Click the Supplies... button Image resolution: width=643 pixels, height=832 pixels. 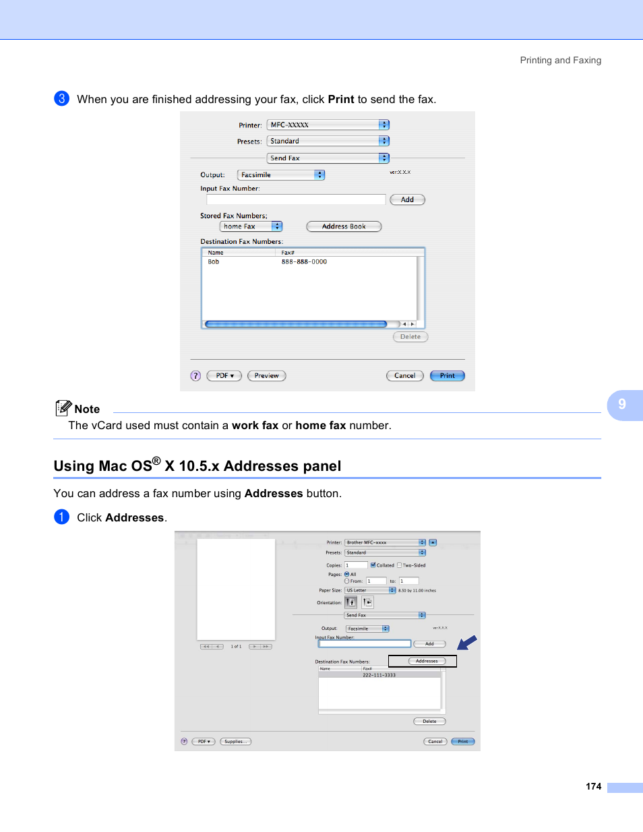click(235, 742)
